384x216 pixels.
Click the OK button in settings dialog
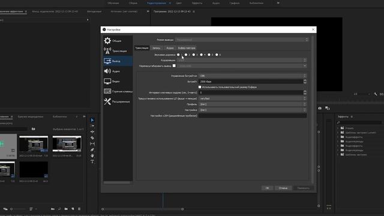coord(267,188)
